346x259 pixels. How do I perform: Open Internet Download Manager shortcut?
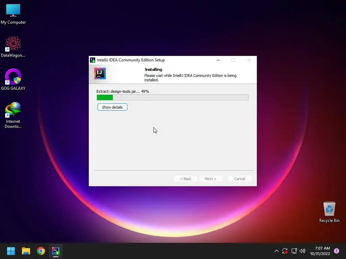(13, 115)
